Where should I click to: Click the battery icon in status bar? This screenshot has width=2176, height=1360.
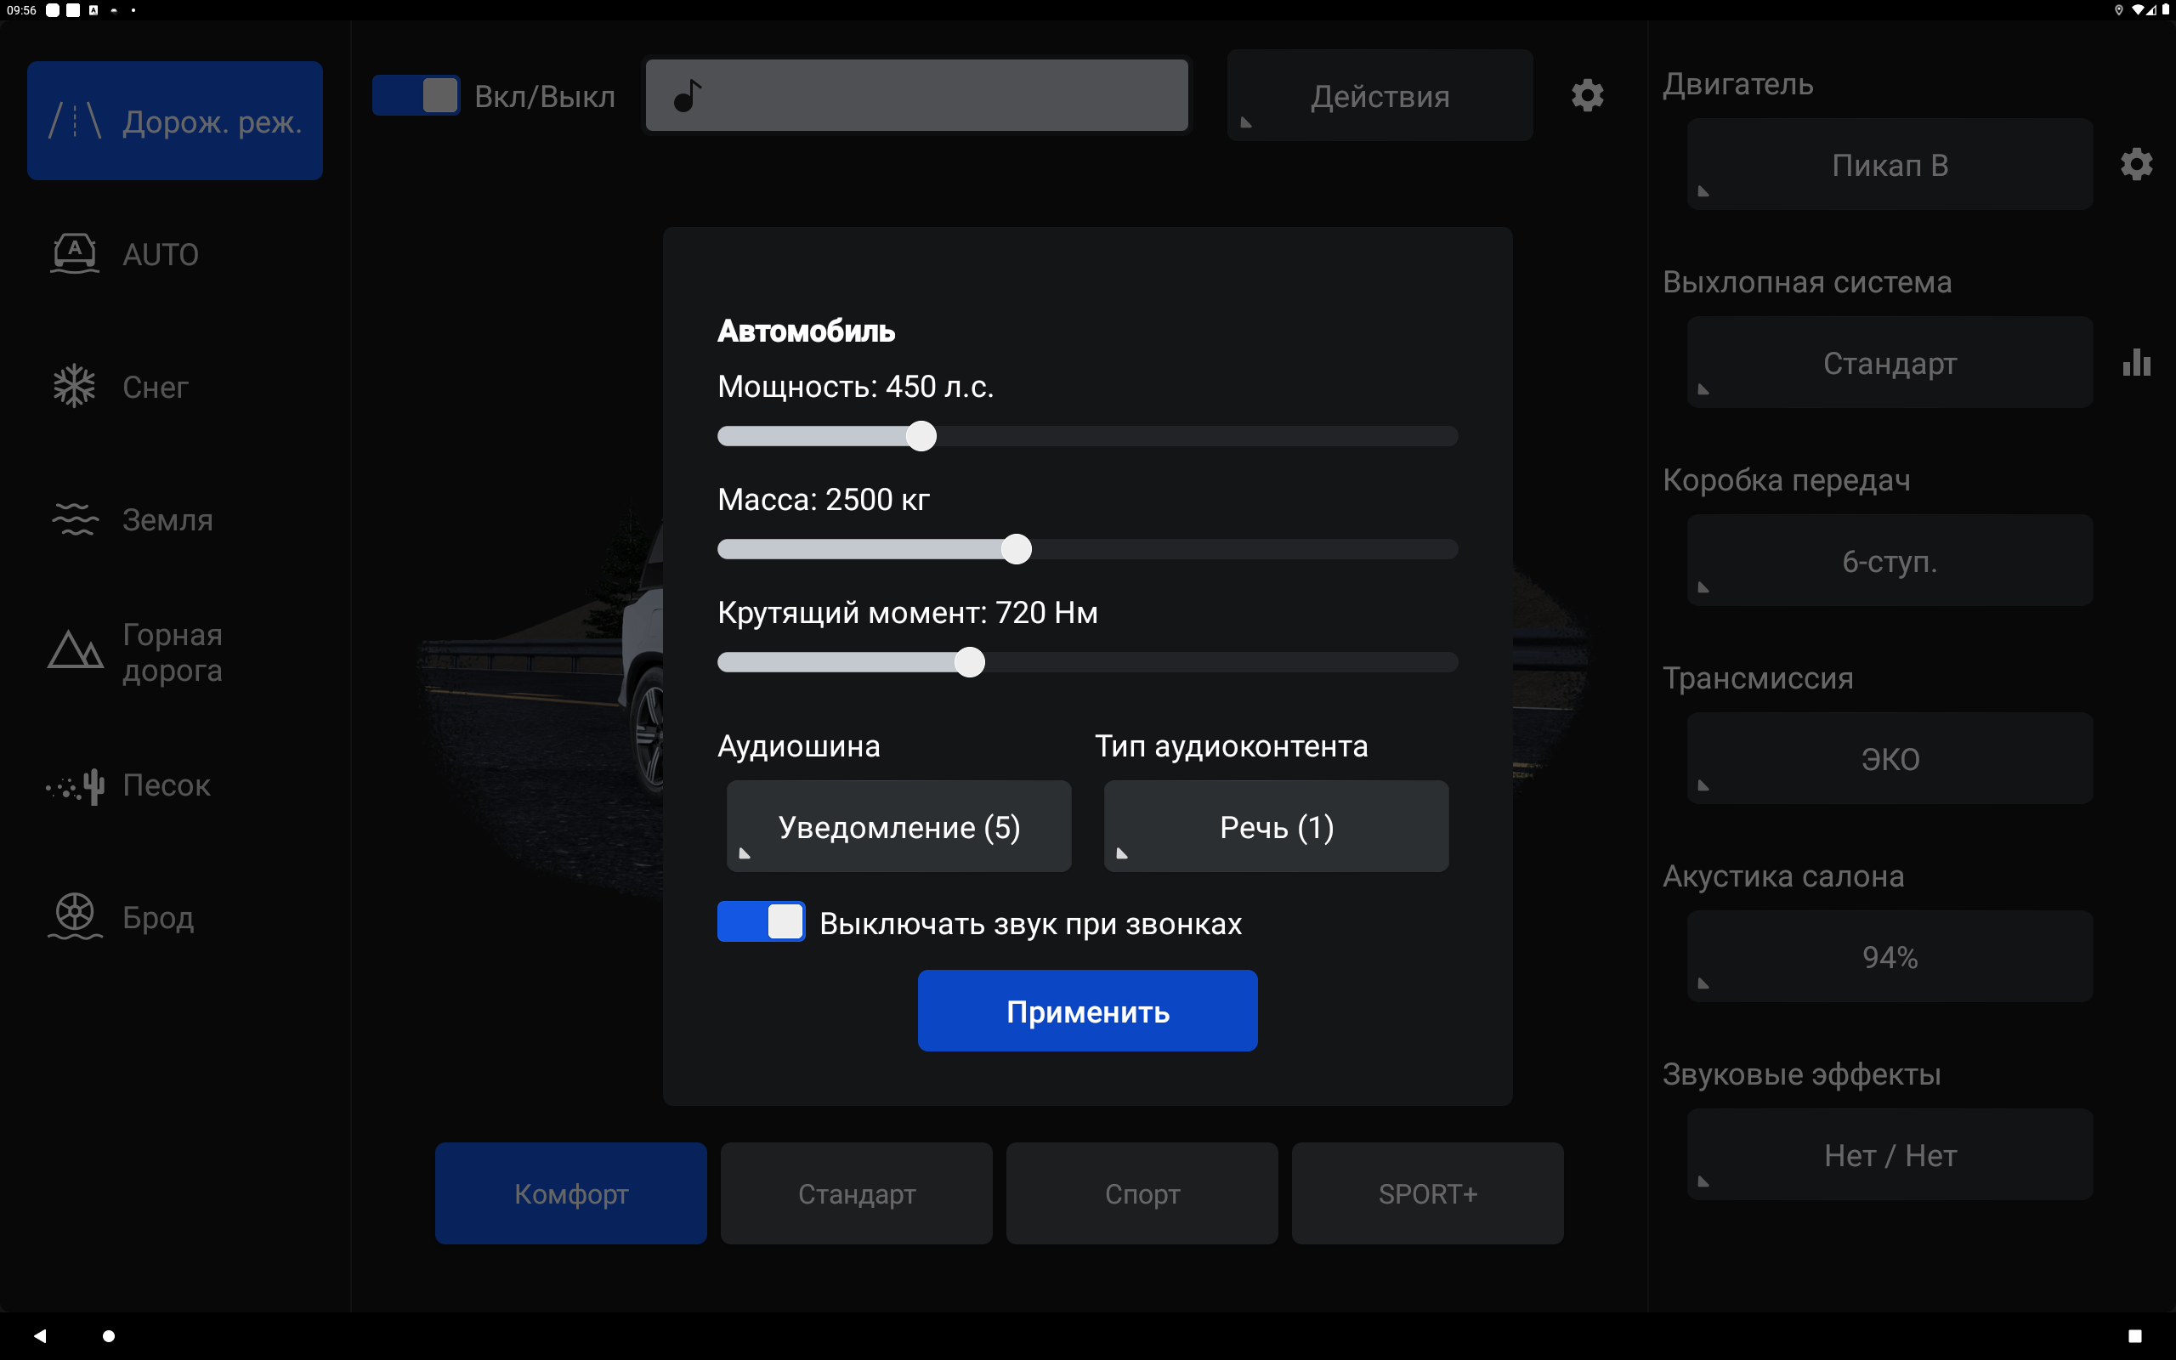[2165, 10]
